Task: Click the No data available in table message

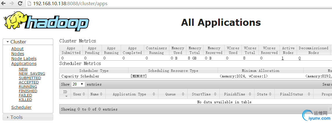Action: [x=224, y=102]
